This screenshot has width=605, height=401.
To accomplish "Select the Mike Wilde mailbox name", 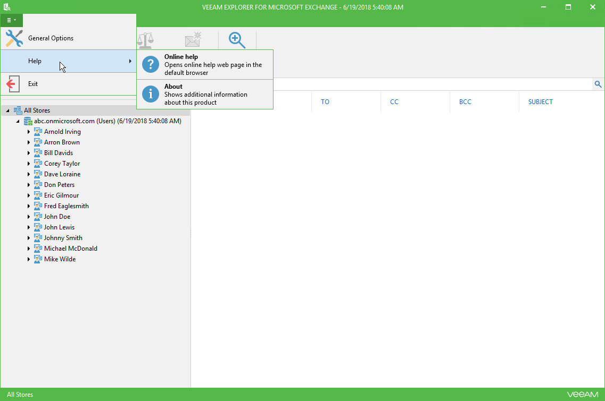I will tap(60, 259).
